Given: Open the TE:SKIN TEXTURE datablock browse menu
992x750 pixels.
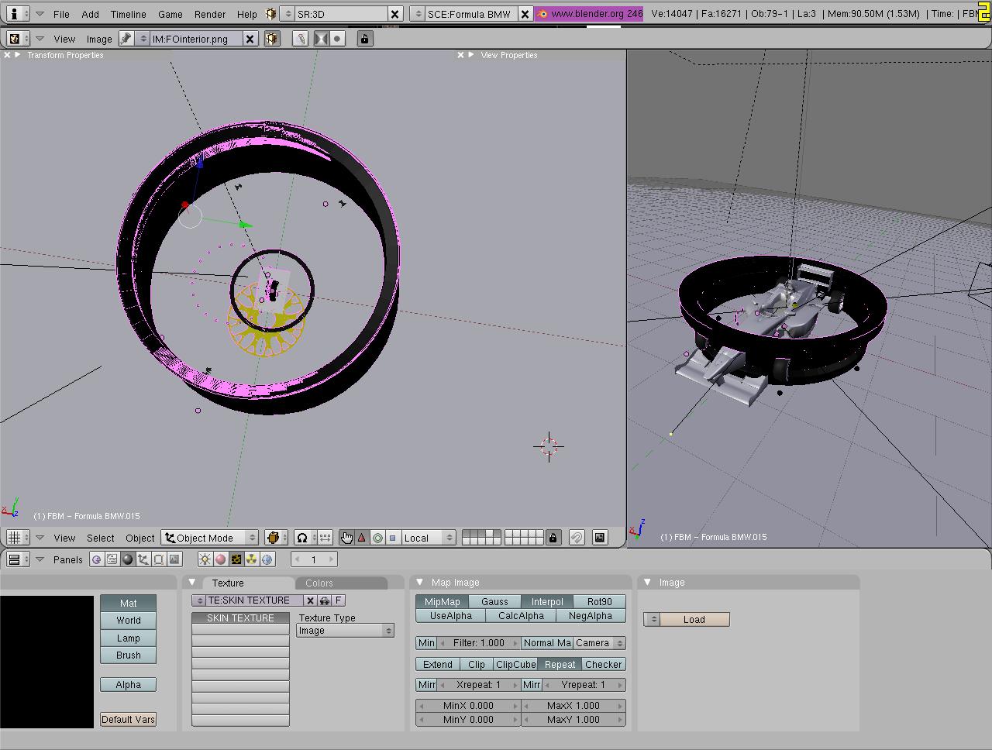Looking at the screenshot, I should click(199, 600).
